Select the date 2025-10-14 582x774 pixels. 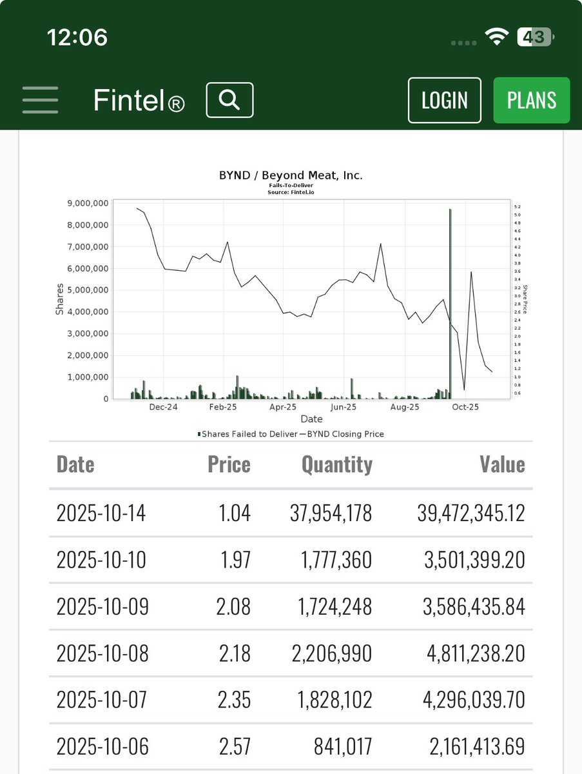pyautogui.click(x=101, y=513)
